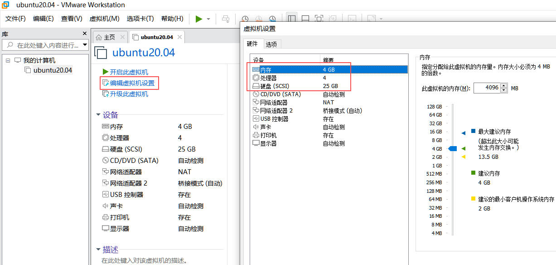This screenshot has width=556, height=265.
Task: Collapse the 设备 section in VM summary
Action: [98, 115]
